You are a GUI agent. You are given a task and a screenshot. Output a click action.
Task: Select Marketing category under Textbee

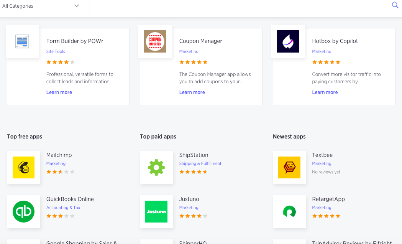click(322, 163)
